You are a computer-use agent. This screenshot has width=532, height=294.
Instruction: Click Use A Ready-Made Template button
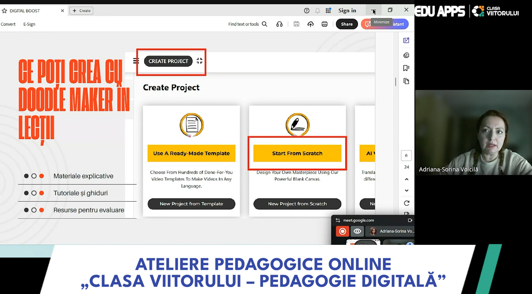pyautogui.click(x=191, y=153)
